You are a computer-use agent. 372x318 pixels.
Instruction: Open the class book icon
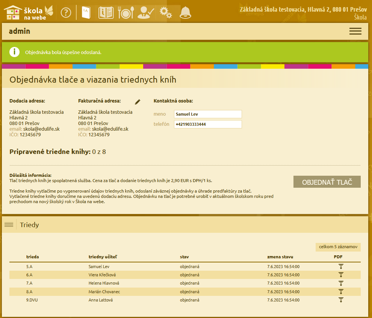[86, 12]
